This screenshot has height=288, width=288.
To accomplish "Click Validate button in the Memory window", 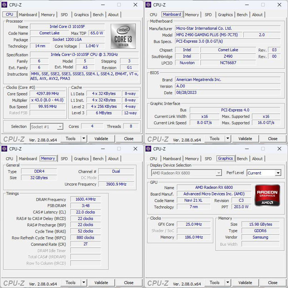I will (x=101, y=283).
